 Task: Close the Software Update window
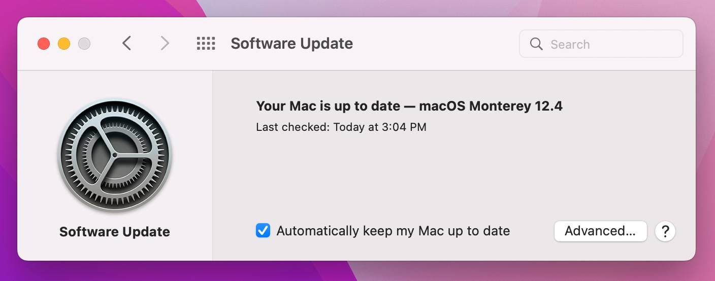44,44
